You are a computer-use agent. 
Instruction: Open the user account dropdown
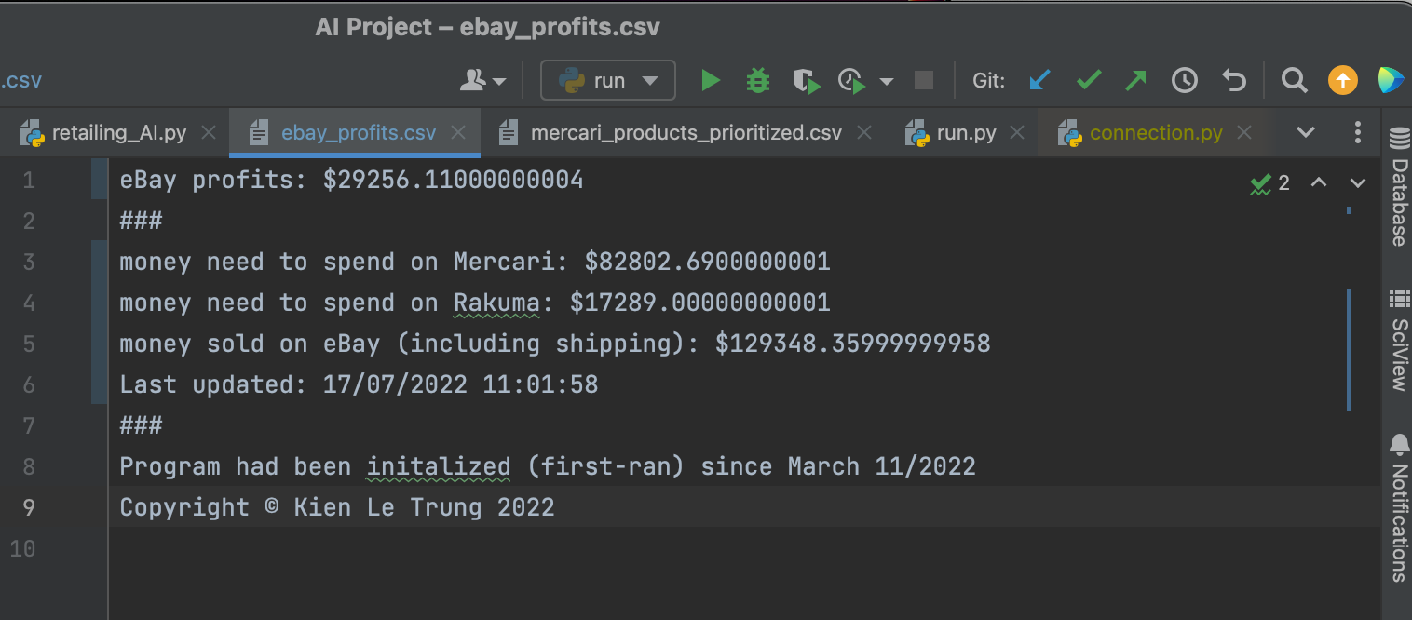point(483,81)
